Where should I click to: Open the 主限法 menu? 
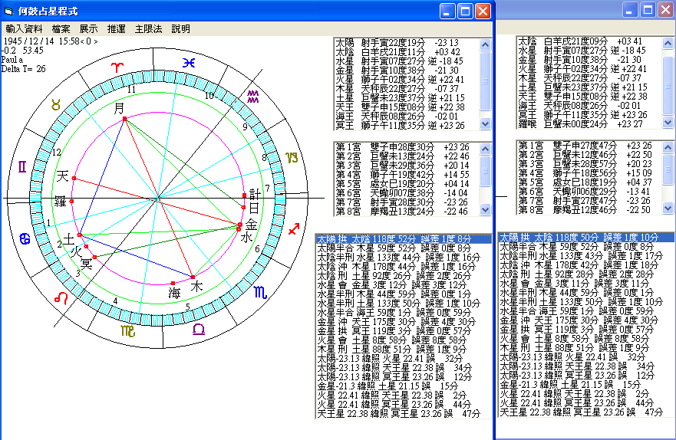tap(148, 28)
